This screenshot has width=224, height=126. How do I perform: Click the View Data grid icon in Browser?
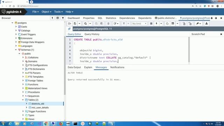(57, 18)
